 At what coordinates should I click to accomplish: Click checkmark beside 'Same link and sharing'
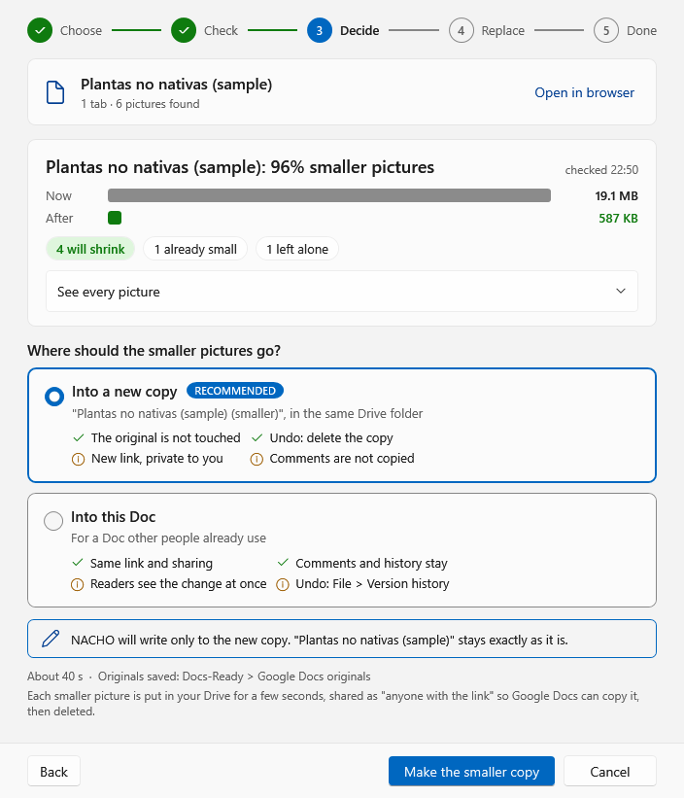[78, 563]
